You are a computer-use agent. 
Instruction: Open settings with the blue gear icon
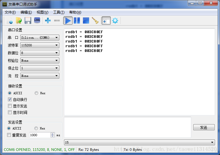[x=115, y=21]
